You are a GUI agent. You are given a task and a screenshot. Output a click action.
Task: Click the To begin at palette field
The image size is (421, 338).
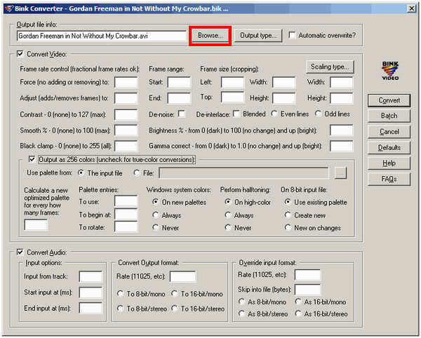tap(126, 215)
